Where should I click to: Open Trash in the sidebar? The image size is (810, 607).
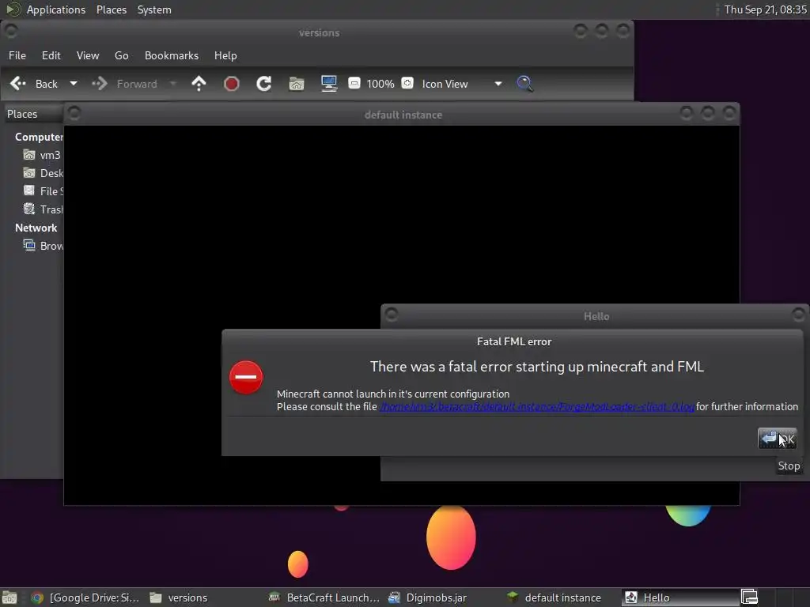43,209
